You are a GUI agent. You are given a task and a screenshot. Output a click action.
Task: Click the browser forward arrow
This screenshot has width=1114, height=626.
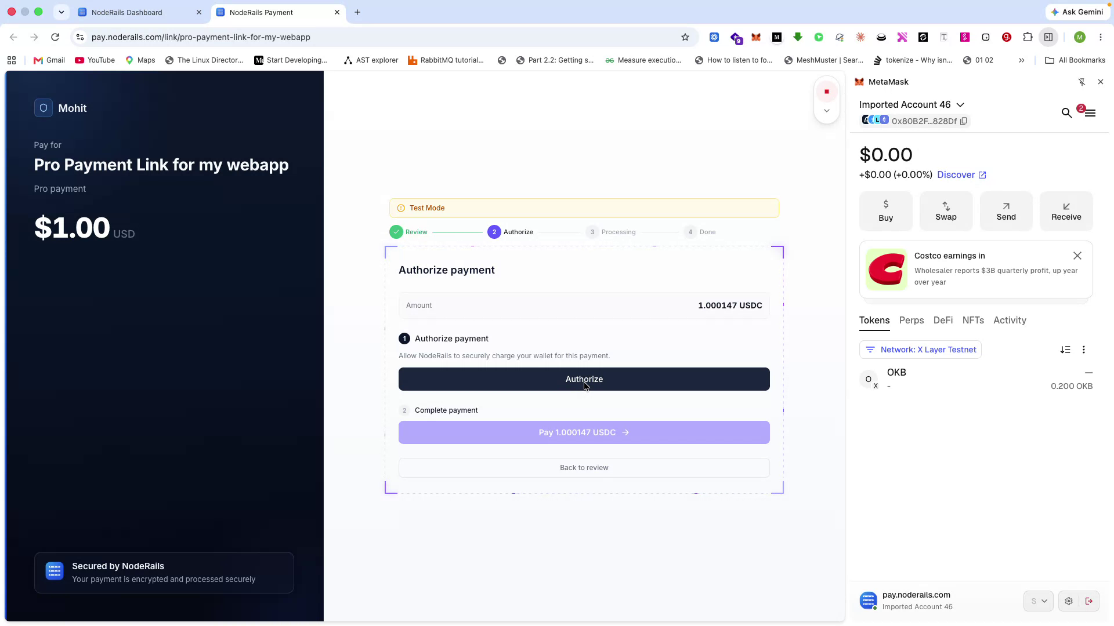(34, 37)
